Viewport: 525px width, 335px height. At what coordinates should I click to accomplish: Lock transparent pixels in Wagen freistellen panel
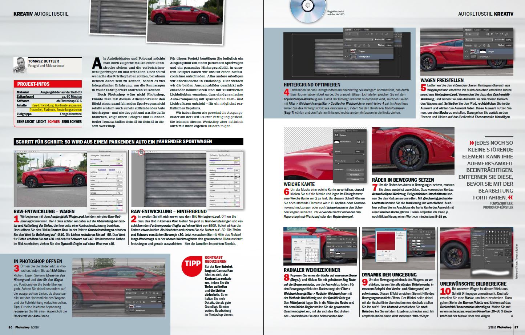(x=475, y=45)
